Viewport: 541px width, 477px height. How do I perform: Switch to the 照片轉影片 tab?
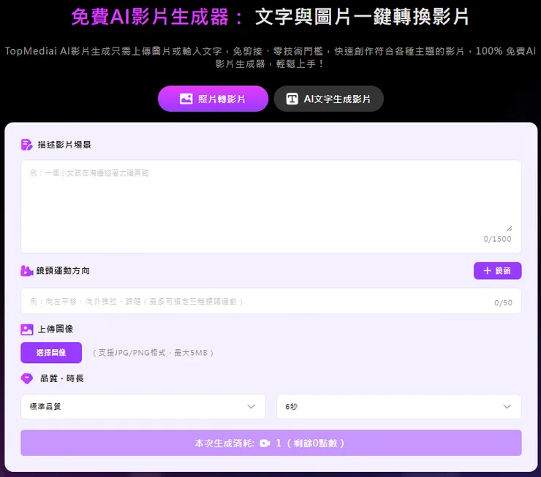click(x=213, y=99)
